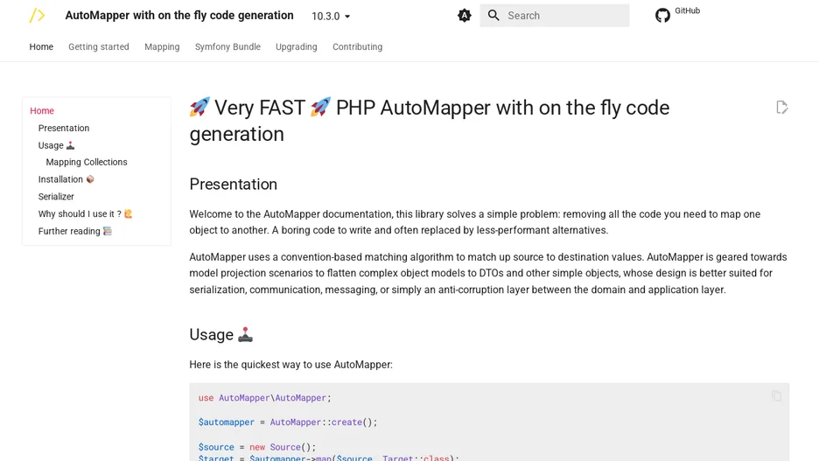Open the 10.3.0 version dropdown
This screenshot has width=819, height=461.
331,17
